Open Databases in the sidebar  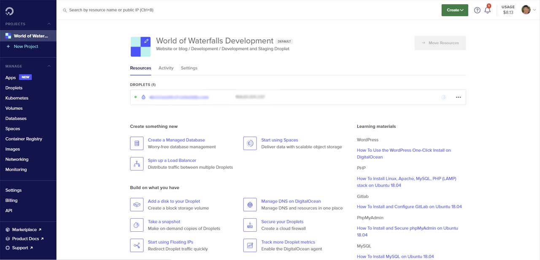point(16,119)
